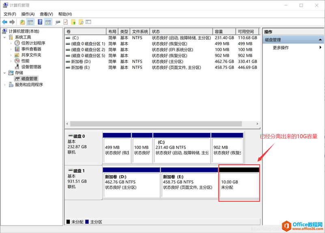Select Performance (性能) icon

[x=17, y=61]
